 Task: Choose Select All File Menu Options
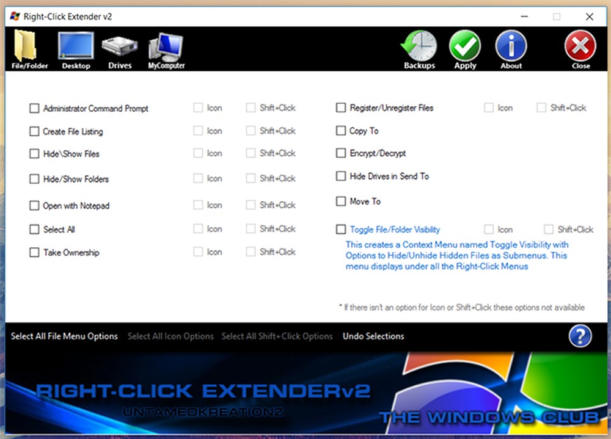64,336
